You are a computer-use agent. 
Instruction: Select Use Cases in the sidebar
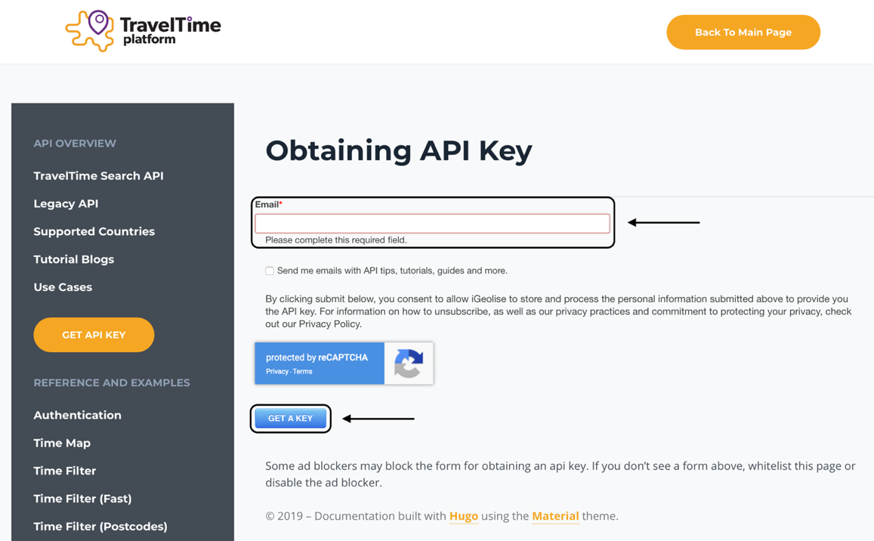tap(63, 287)
